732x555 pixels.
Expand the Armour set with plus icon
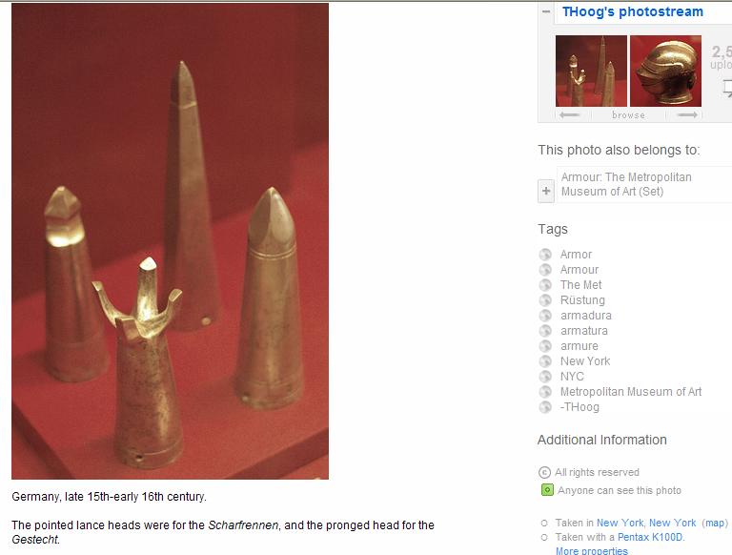(546, 191)
